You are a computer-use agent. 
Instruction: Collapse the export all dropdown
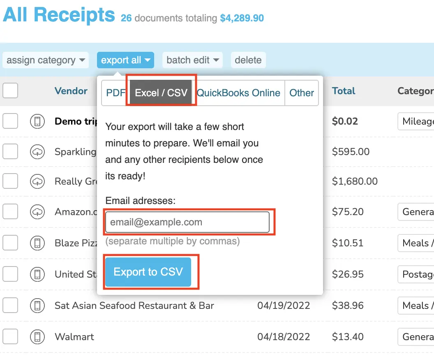click(x=125, y=60)
